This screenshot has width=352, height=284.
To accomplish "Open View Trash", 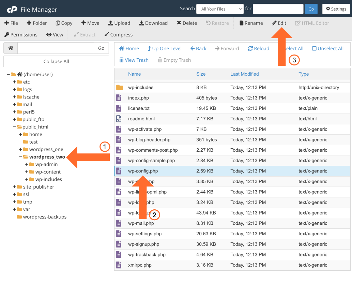I will coord(134,60).
